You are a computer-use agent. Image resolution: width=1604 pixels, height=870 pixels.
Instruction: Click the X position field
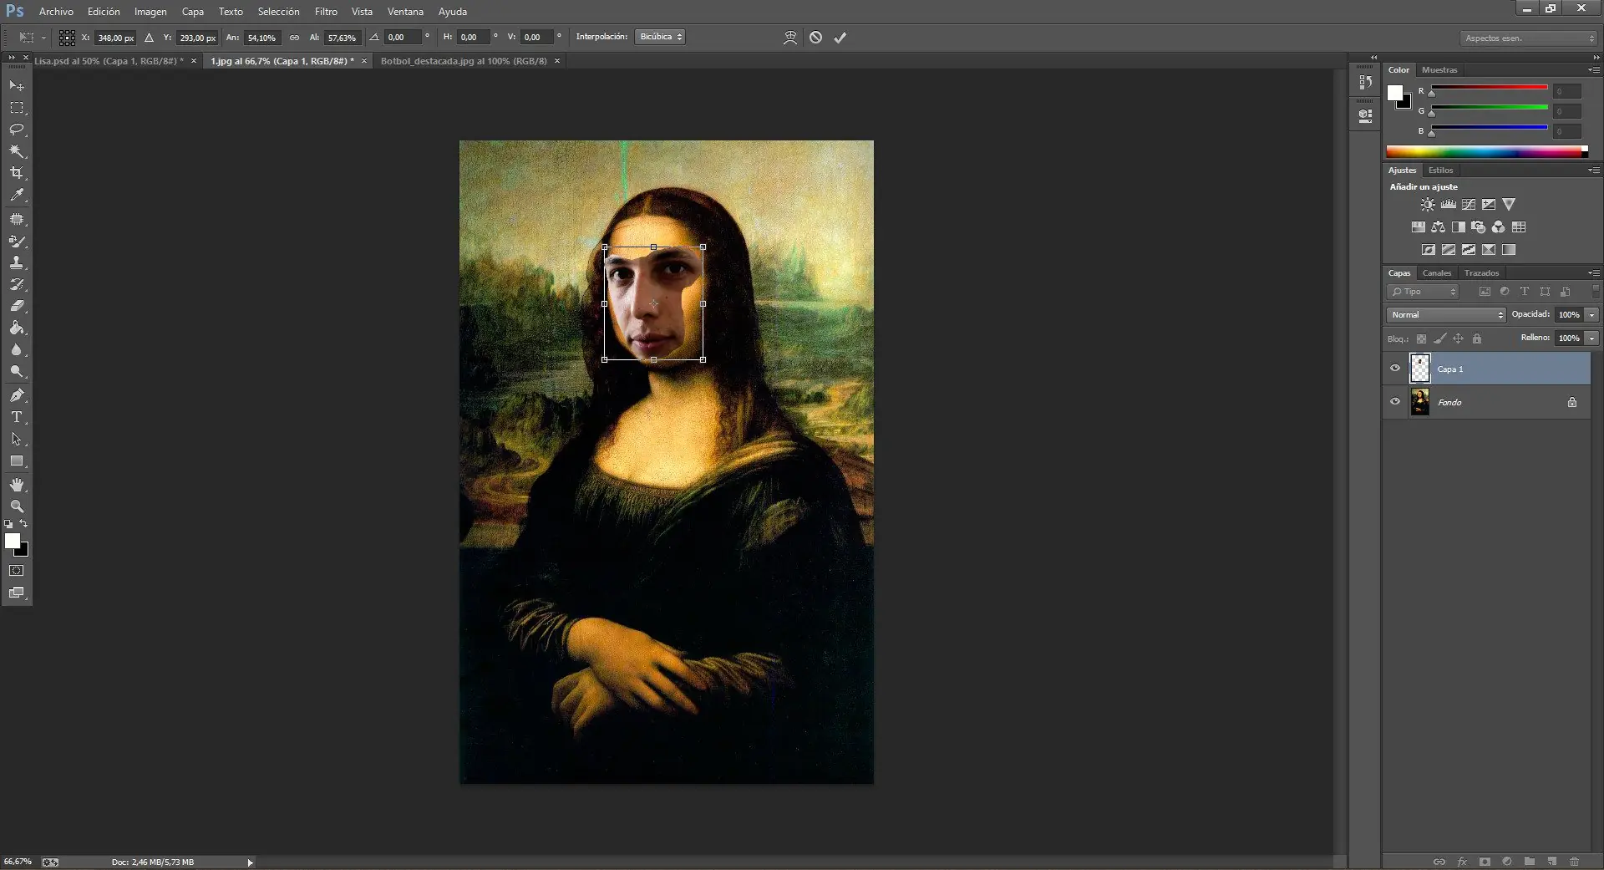[115, 38]
